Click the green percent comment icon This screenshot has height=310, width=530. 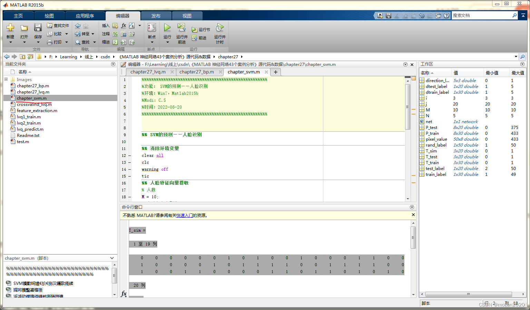(x=115, y=34)
